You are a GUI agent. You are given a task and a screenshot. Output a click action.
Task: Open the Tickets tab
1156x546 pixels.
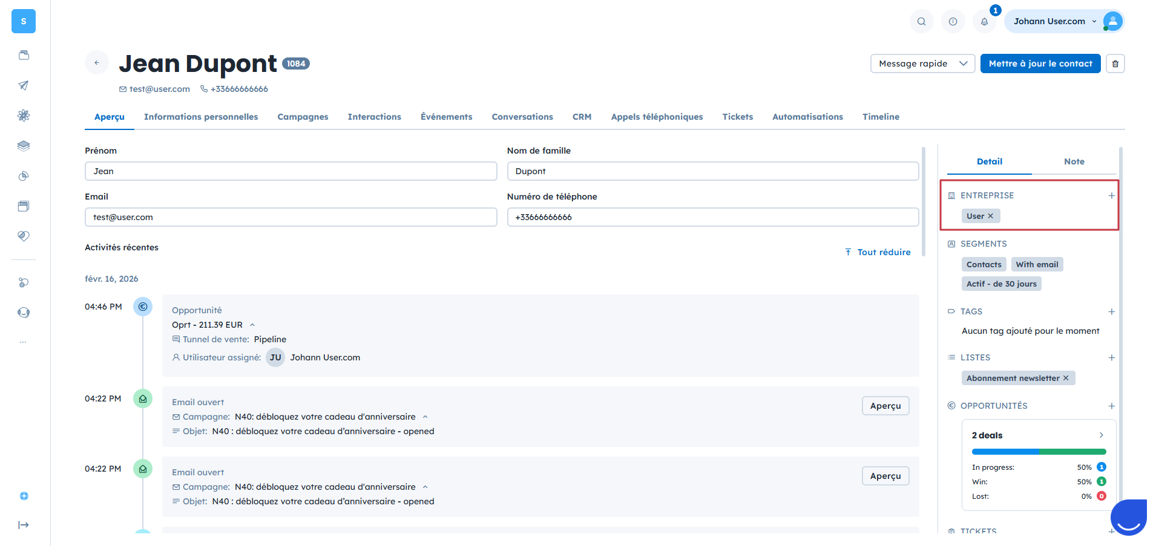point(737,117)
